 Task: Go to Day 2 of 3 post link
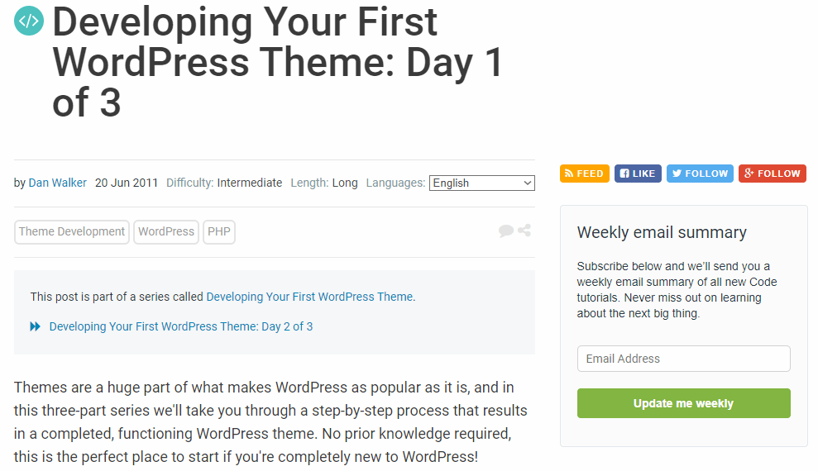[x=181, y=326]
